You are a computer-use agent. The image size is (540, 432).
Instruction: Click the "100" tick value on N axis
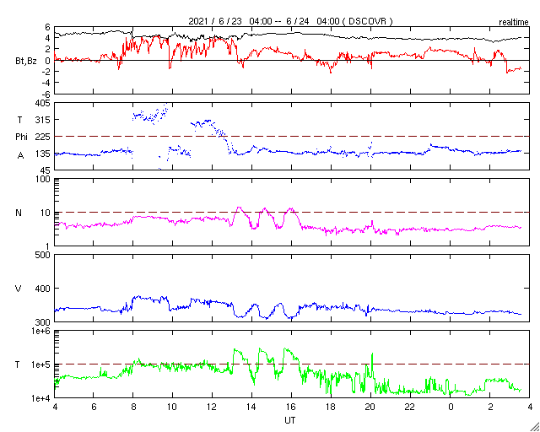pyautogui.click(x=43, y=180)
